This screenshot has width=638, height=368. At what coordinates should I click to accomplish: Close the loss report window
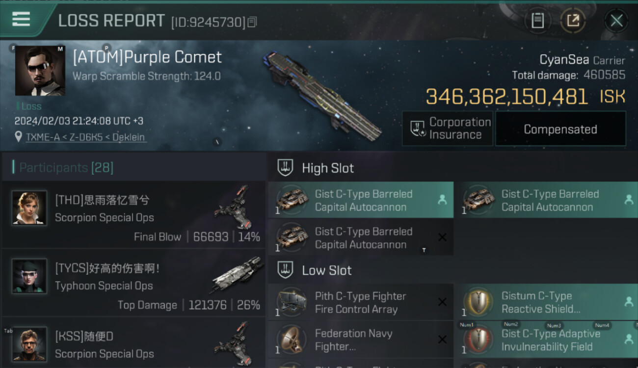click(x=616, y=21)
